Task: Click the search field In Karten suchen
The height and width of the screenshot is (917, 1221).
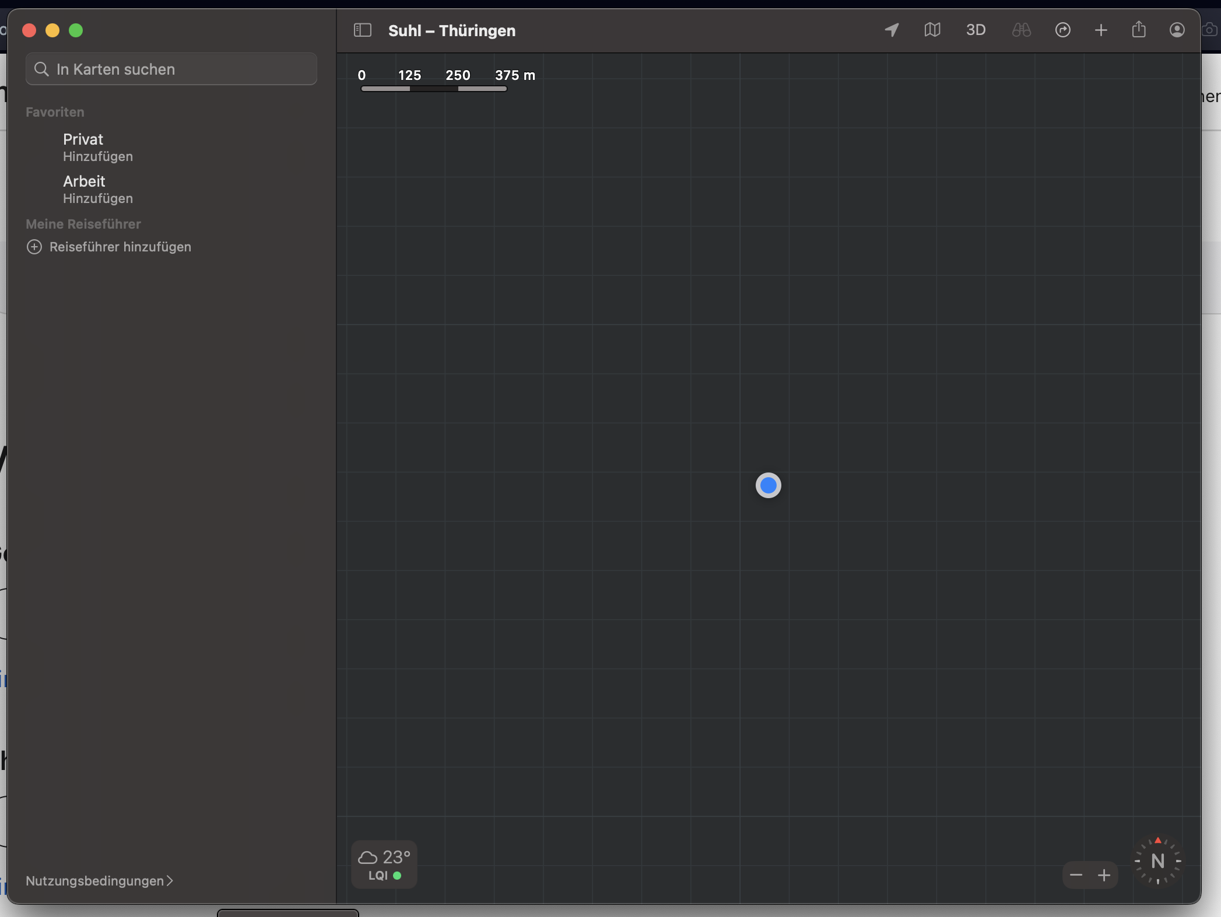Action: pos(171,69)
